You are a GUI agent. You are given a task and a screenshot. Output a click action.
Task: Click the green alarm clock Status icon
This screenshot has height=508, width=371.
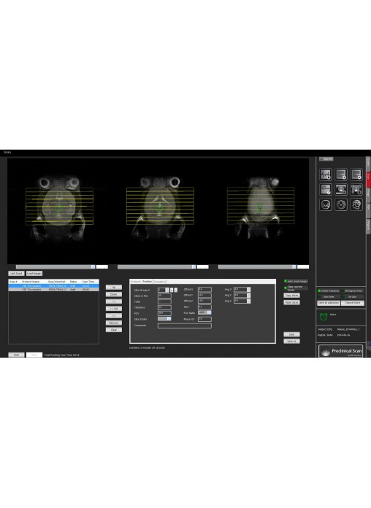(324, 317)
